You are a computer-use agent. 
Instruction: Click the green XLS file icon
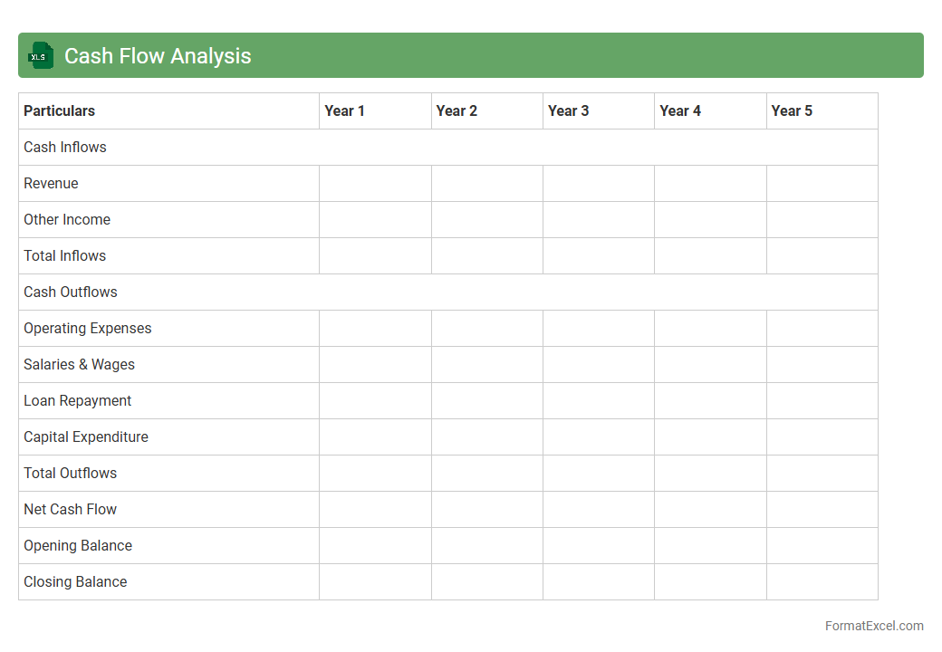pyautogui.click(x=41, y=55)
